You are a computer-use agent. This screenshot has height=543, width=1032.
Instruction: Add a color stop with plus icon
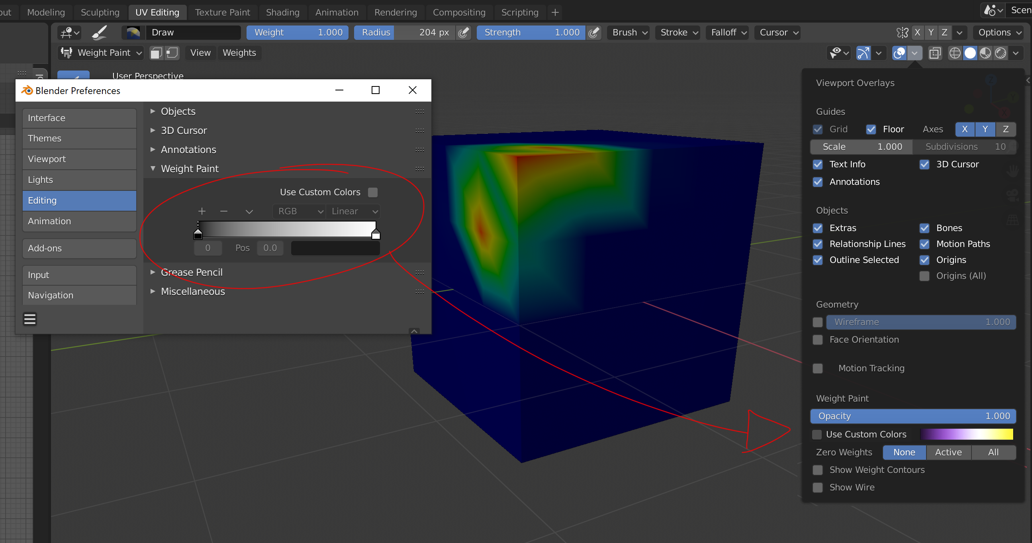coord(202,211)
